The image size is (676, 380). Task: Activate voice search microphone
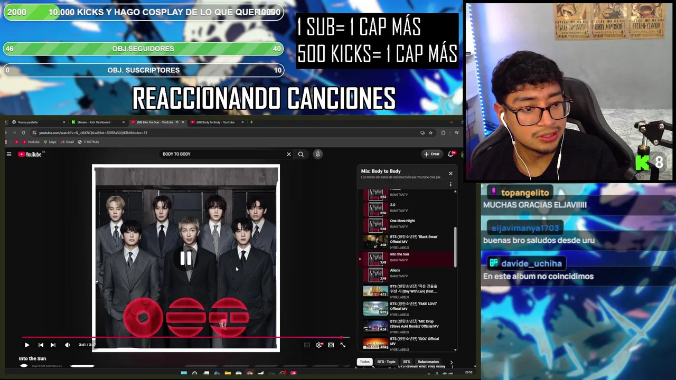[x=317, y=154]
